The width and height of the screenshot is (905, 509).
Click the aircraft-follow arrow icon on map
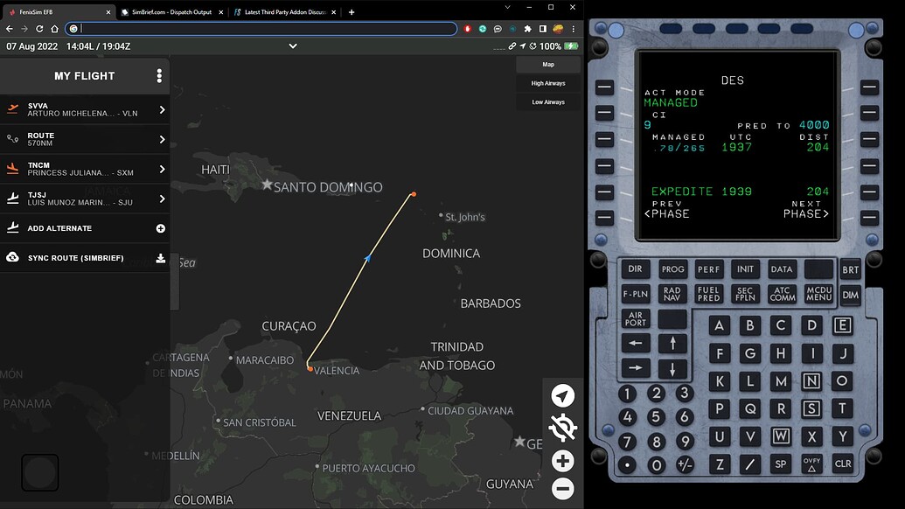(x=562, y=395)
